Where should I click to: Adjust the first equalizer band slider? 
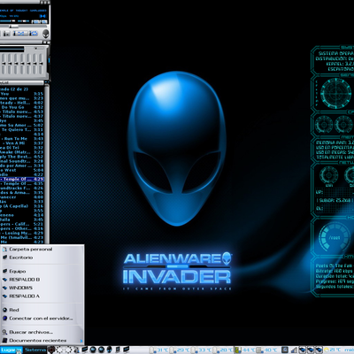pos(4,64)
